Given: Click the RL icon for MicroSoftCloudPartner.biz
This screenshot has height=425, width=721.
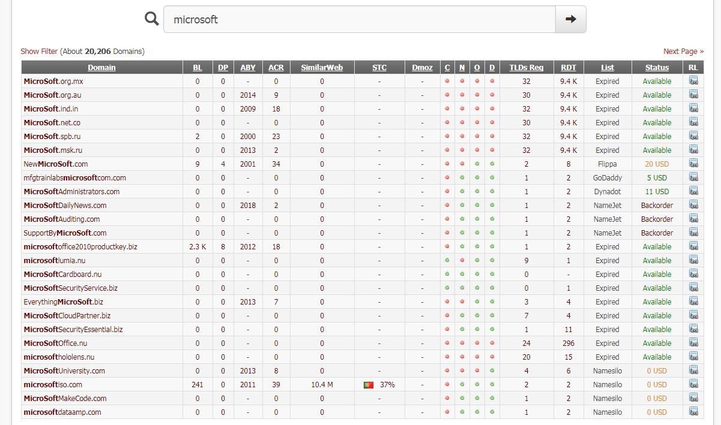Looking at the screenshot, I should [x=693, y=315].
